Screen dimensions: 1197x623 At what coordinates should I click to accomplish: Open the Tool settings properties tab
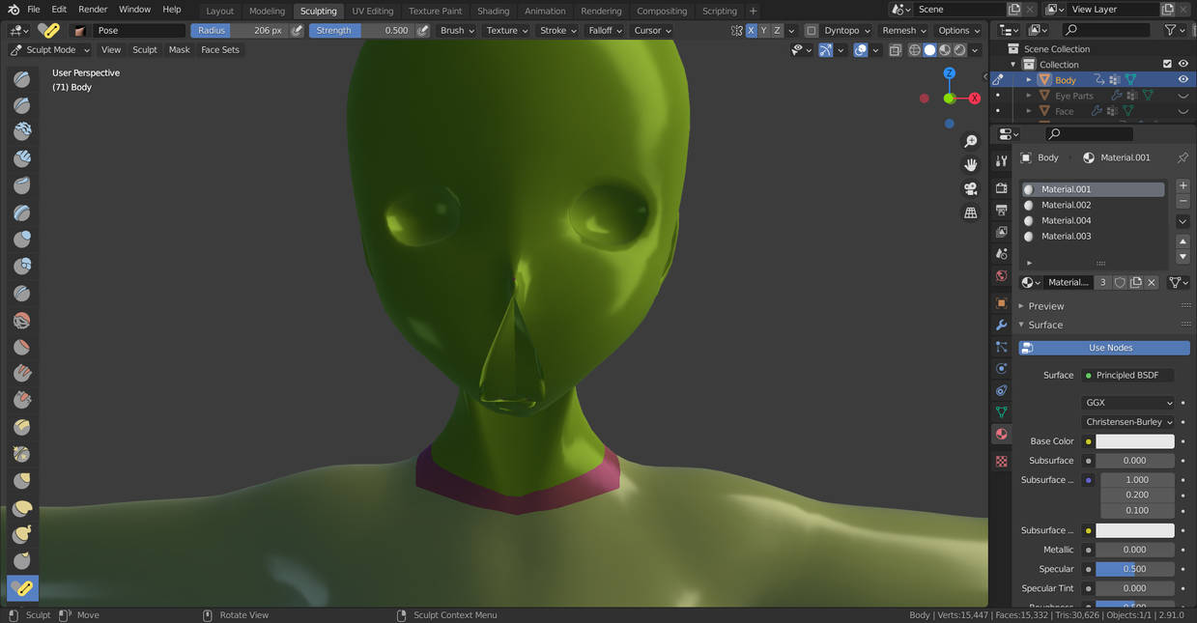coord(1001,160)
